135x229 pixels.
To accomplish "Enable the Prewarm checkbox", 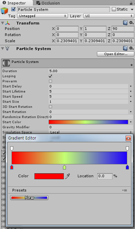I will 50,81.
